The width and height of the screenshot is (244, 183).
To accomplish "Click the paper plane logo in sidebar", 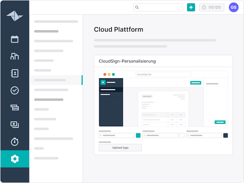I will coord(15,16).
